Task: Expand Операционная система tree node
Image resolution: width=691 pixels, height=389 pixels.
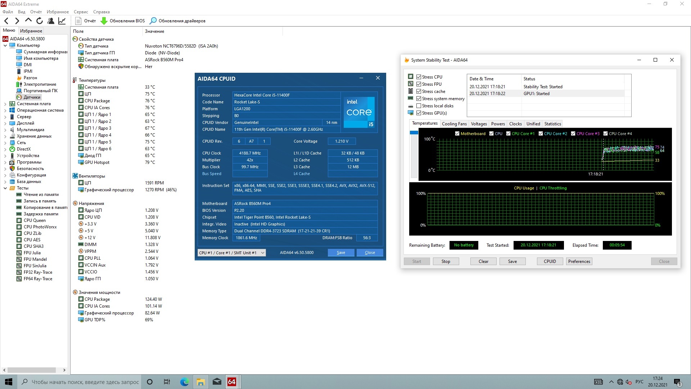Action: coord(5,110)
